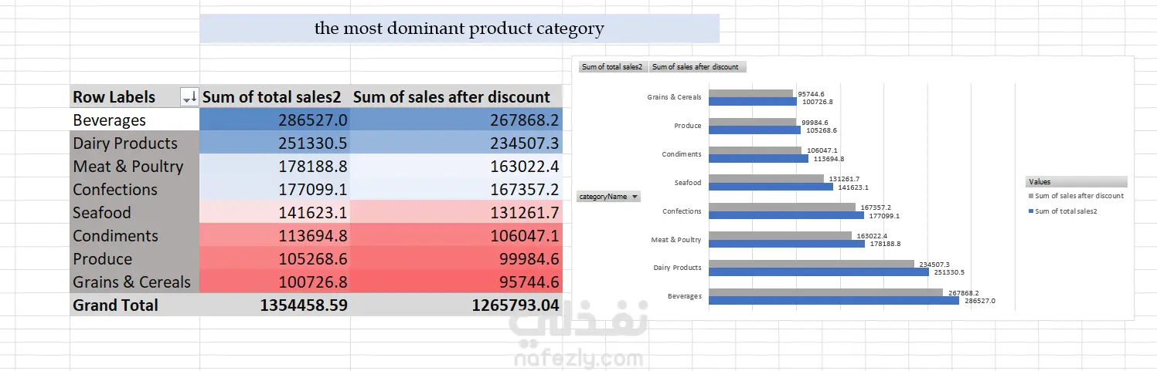This screenshot has height=371, width=1157.
Task: Select the gray legend swatch for sales after discount
Action: click(1030, 196)
